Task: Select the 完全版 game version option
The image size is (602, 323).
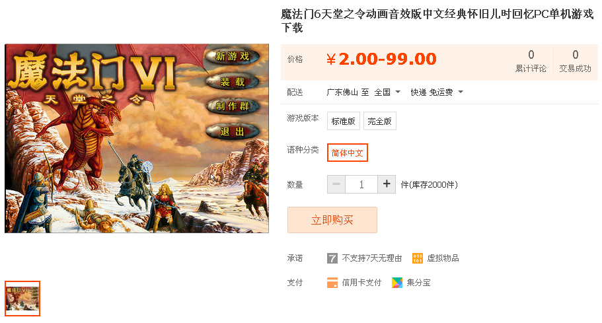Action: pos(379,122)
